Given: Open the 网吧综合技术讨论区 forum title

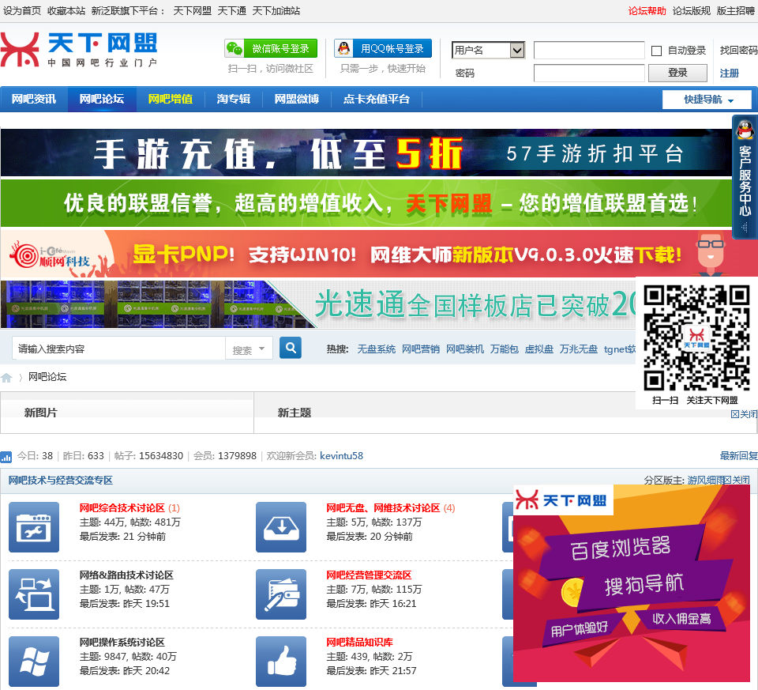Looking at the screenshot, I should tap(122, 508).
